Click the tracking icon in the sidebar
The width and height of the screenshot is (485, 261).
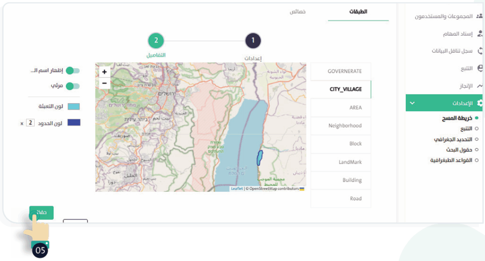point(480,69)
